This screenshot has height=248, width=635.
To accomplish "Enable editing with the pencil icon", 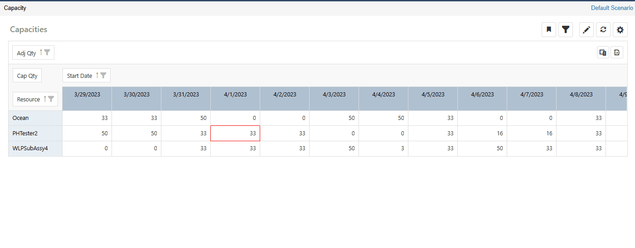I will click(x=587, y=30).
